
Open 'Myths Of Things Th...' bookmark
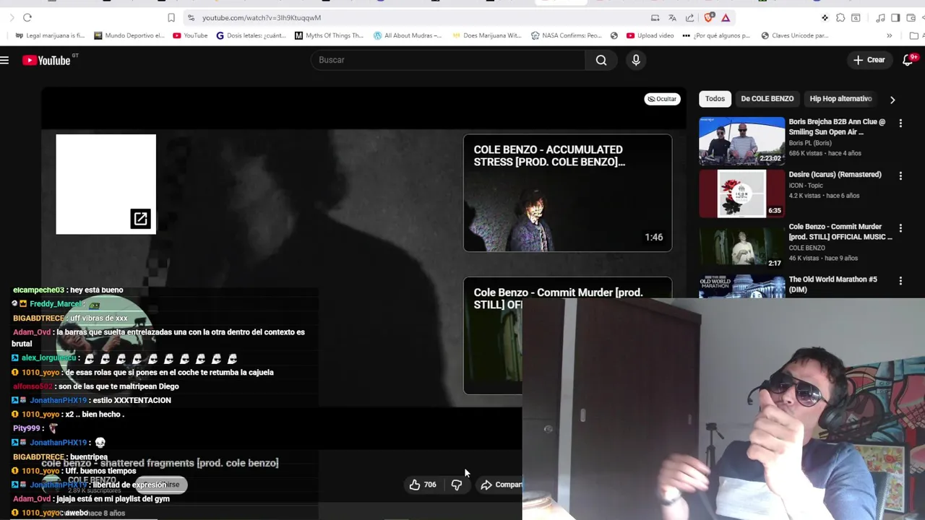329,35
